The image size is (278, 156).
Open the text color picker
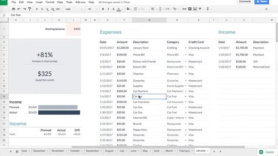[119, 9]
